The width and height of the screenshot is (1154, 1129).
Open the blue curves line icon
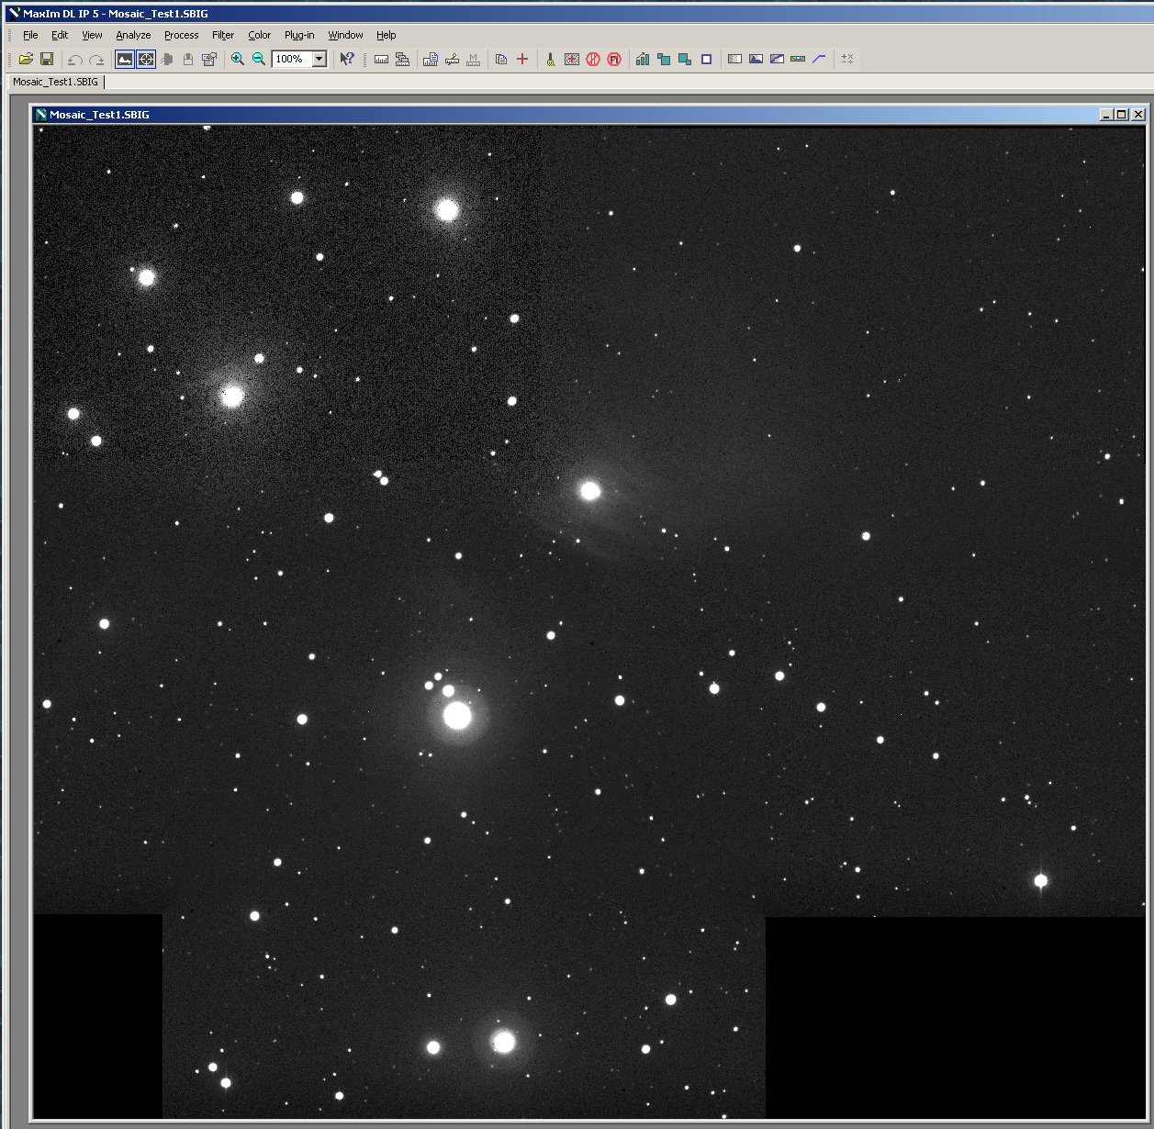[x=819, y=59]
